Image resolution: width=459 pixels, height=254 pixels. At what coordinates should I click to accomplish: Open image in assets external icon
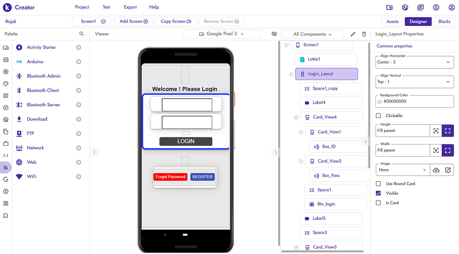(448, 170)
